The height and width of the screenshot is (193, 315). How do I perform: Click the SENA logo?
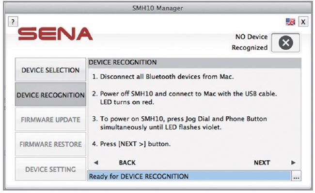coord(55,34)
